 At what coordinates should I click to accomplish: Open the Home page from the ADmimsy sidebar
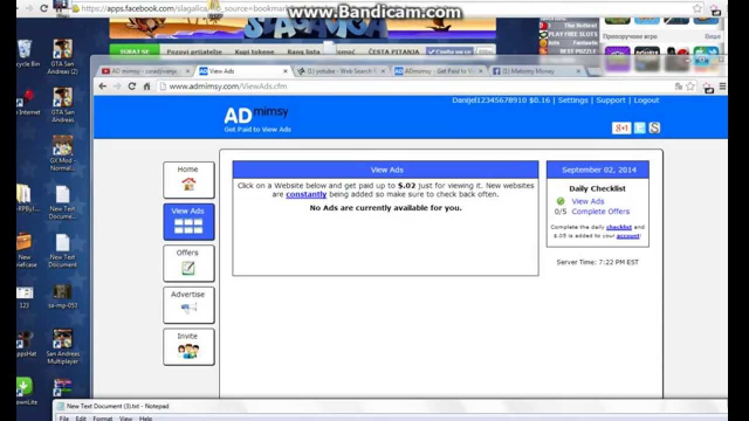(x=188, y=180)
